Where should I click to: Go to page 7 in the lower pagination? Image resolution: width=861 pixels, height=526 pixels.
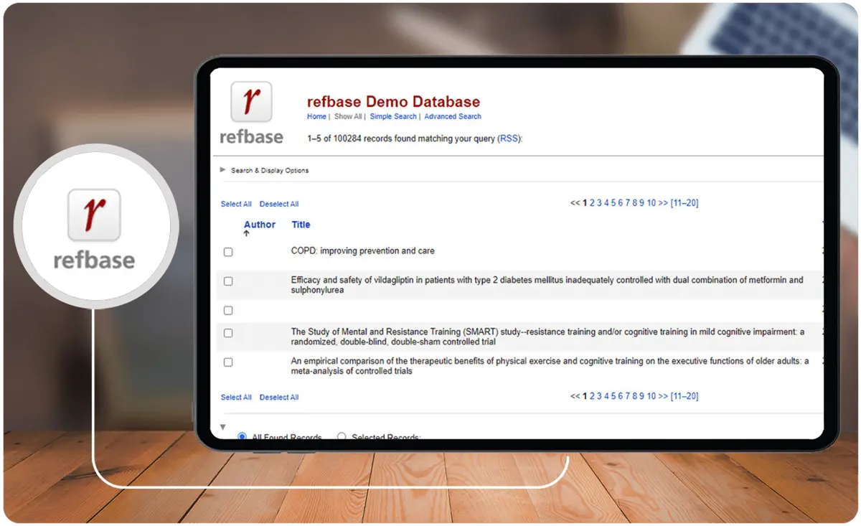(628, 396)
